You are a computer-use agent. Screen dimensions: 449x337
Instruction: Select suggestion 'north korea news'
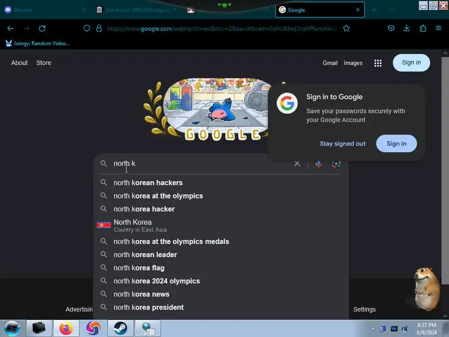221,294
